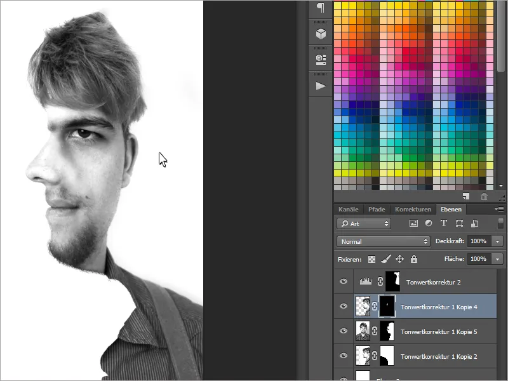
Task: Filter layers by type layer icon
Action: 443,224
